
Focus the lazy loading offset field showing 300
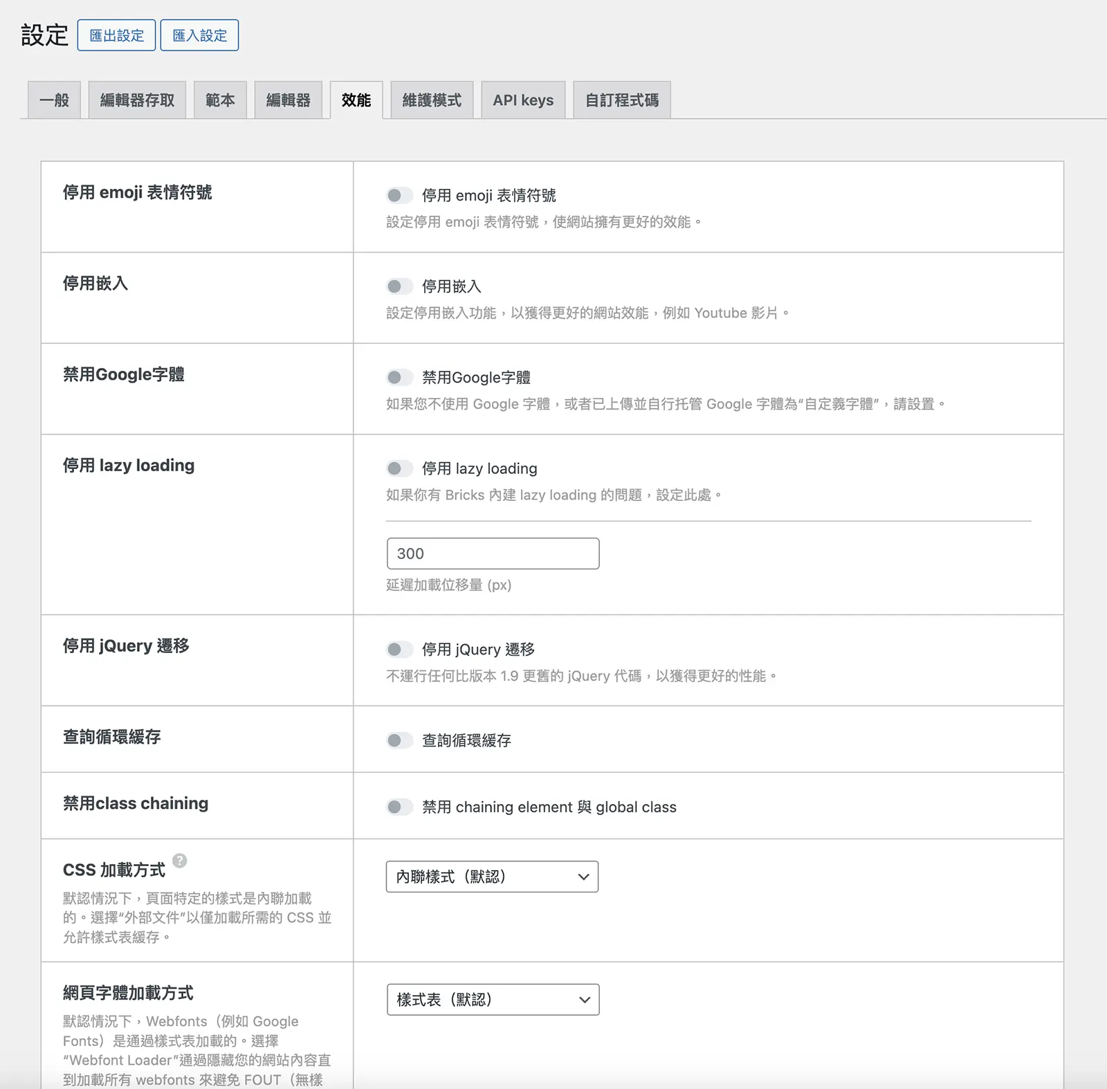(x=493, y=553)
